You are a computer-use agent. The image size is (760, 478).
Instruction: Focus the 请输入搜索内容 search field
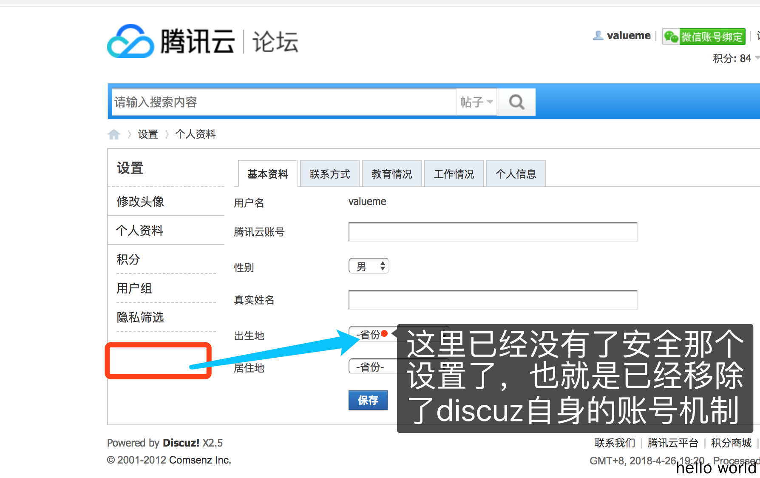pos(284,102)
